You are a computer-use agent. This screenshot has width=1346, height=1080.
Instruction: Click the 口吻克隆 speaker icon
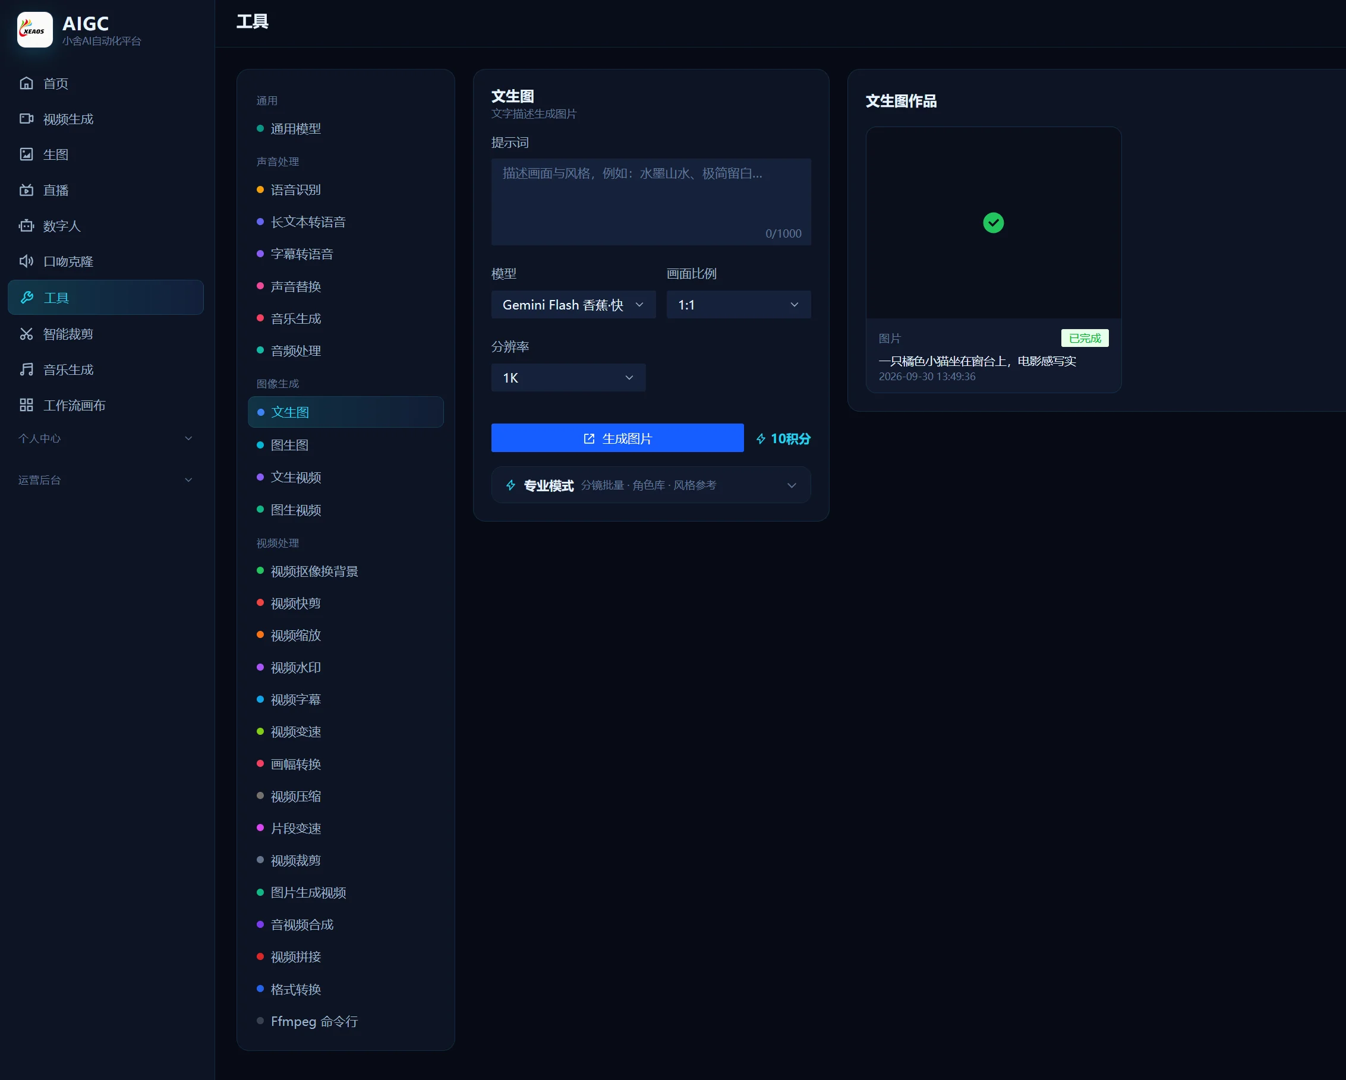pos(26,261)
